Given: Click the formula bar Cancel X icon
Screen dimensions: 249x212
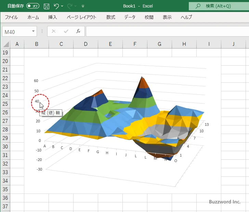Looking at the screenshot, I should point(53,31).
